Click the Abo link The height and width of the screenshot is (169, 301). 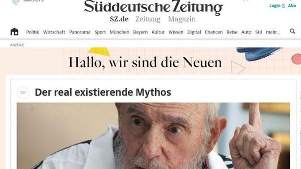(x=292, y=6)
